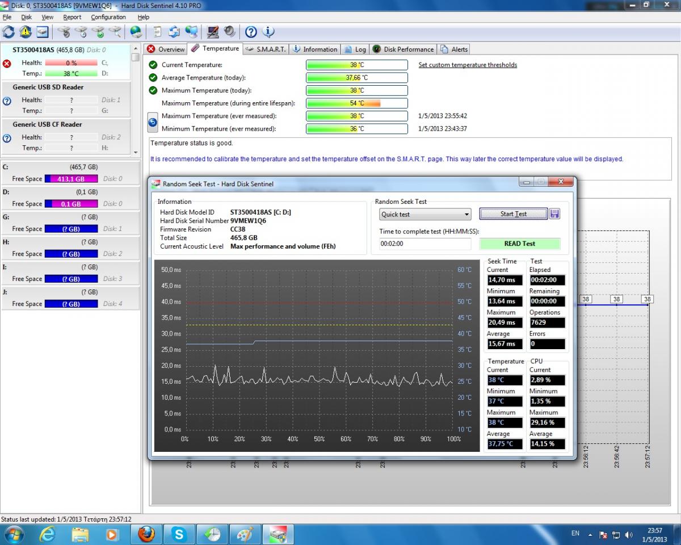Select the Generic USB SD Reader disk
This screenshot has width=681, height=545.
point(66,99)
